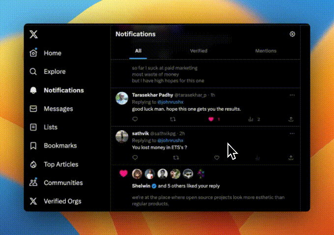Open more options on Tarasekhar Padhy's tweet
Screen dimensions: 334x235
tap(292, 95)
